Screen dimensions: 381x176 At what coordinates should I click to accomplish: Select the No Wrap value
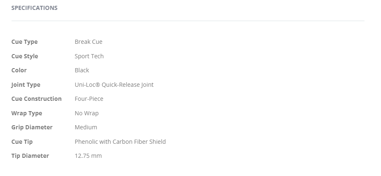(x=87, y=113)
